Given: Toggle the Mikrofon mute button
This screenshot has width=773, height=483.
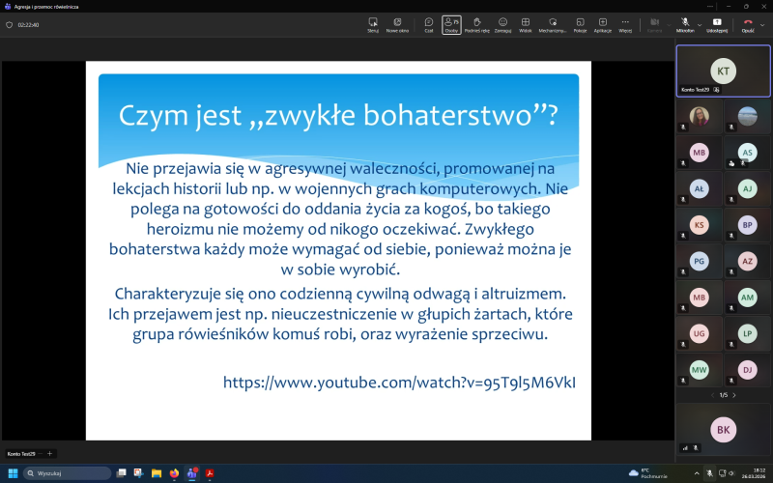Looking at the screenshot, I should coord(683,24).
